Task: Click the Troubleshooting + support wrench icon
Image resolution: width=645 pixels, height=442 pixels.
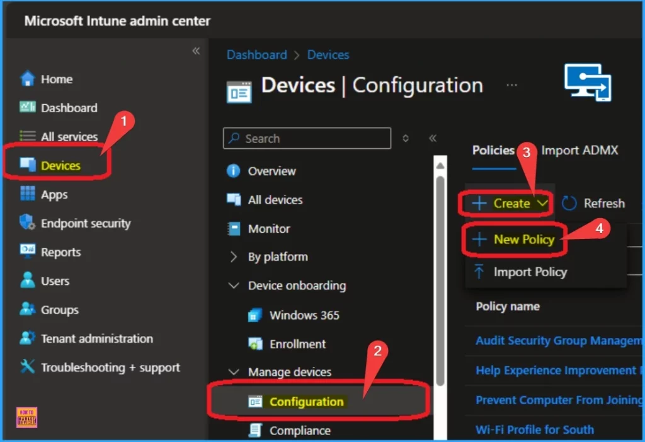Action: pos(28,366)
